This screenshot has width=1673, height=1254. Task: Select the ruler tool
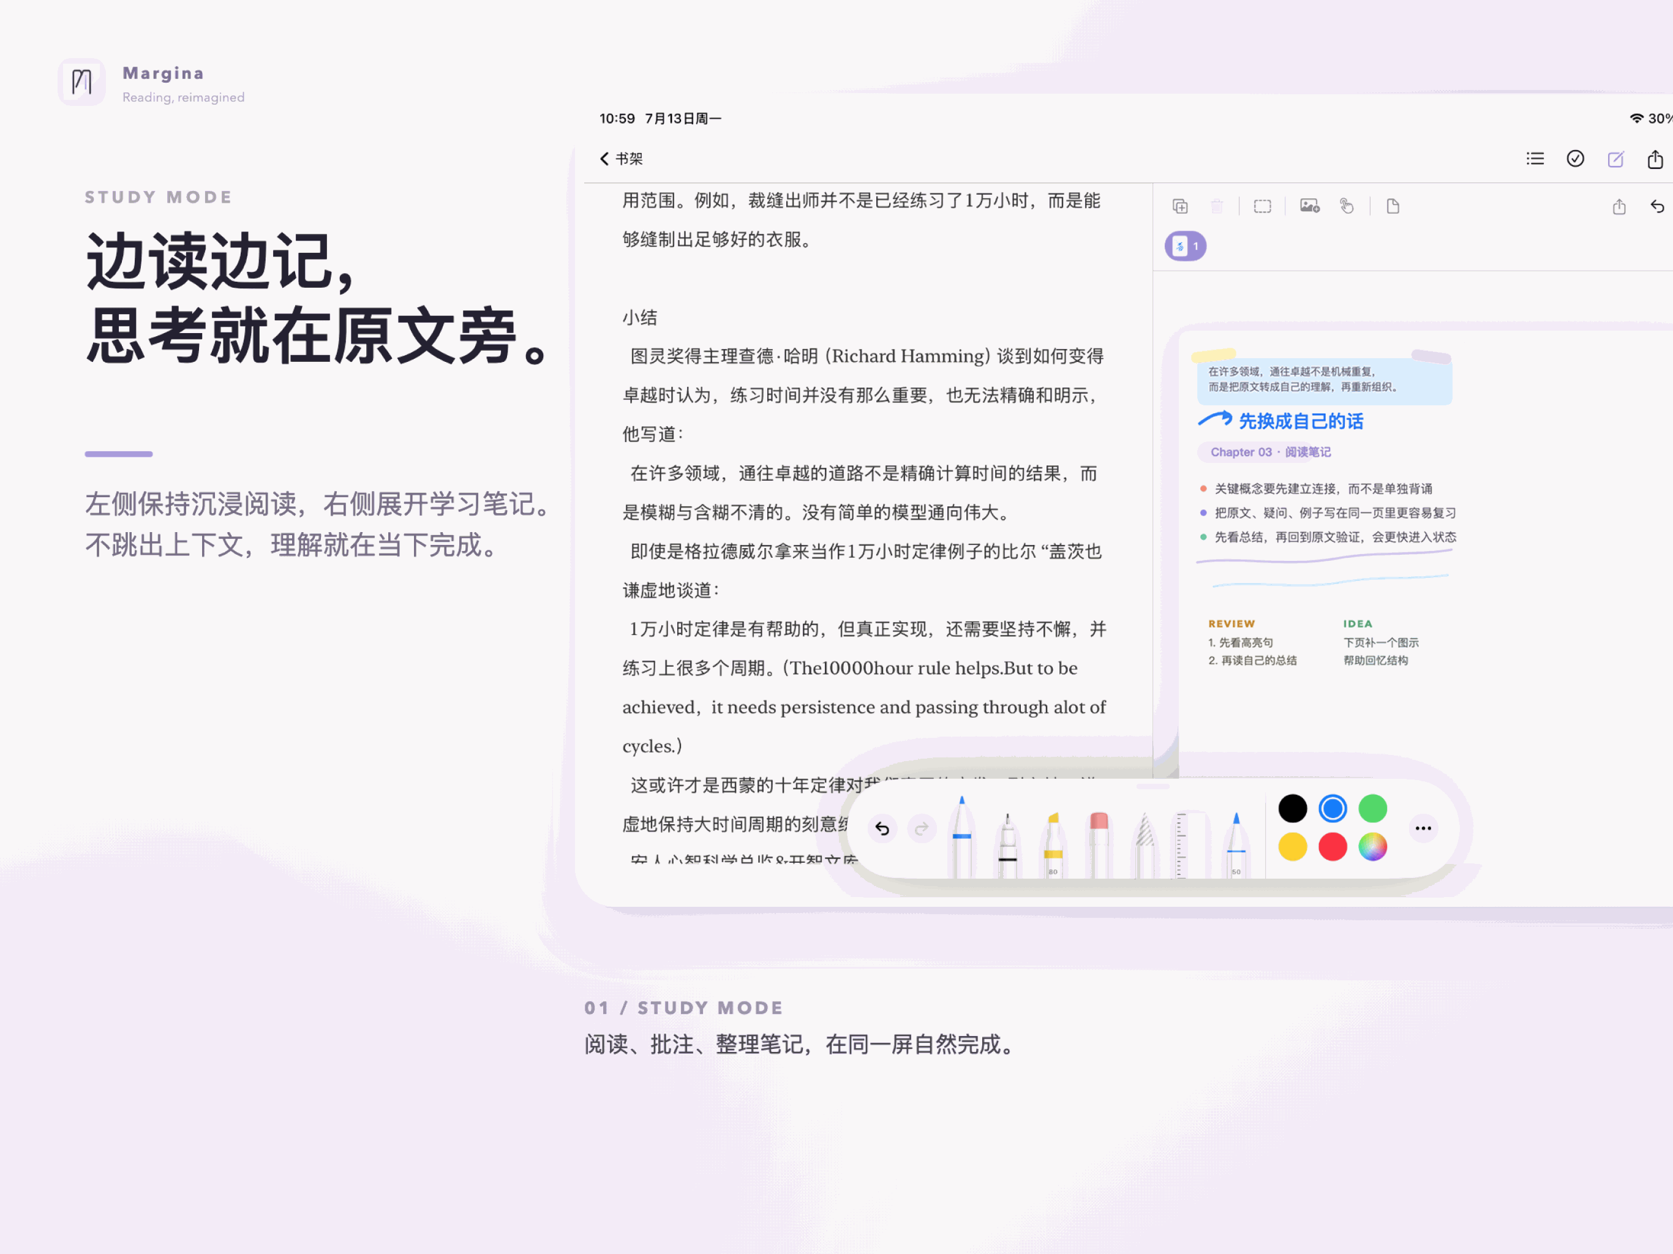(1190, 845)
